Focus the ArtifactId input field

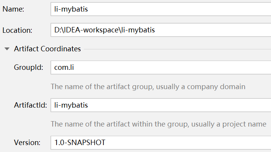pyautogui.click(x=161, y=105)
